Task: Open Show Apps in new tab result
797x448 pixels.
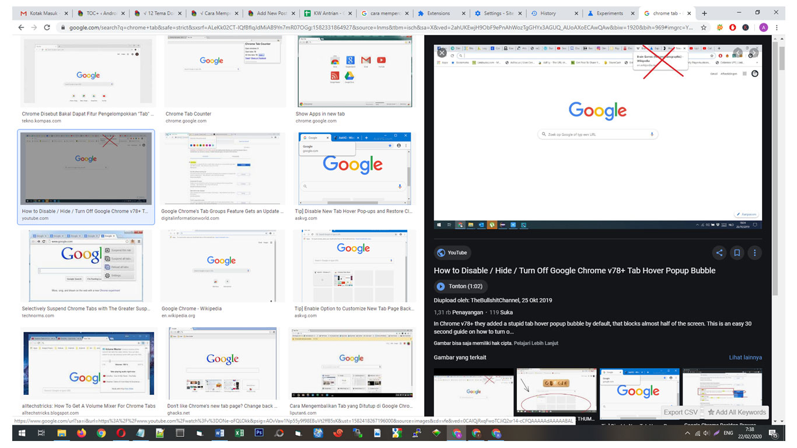Action: point(356,71)
